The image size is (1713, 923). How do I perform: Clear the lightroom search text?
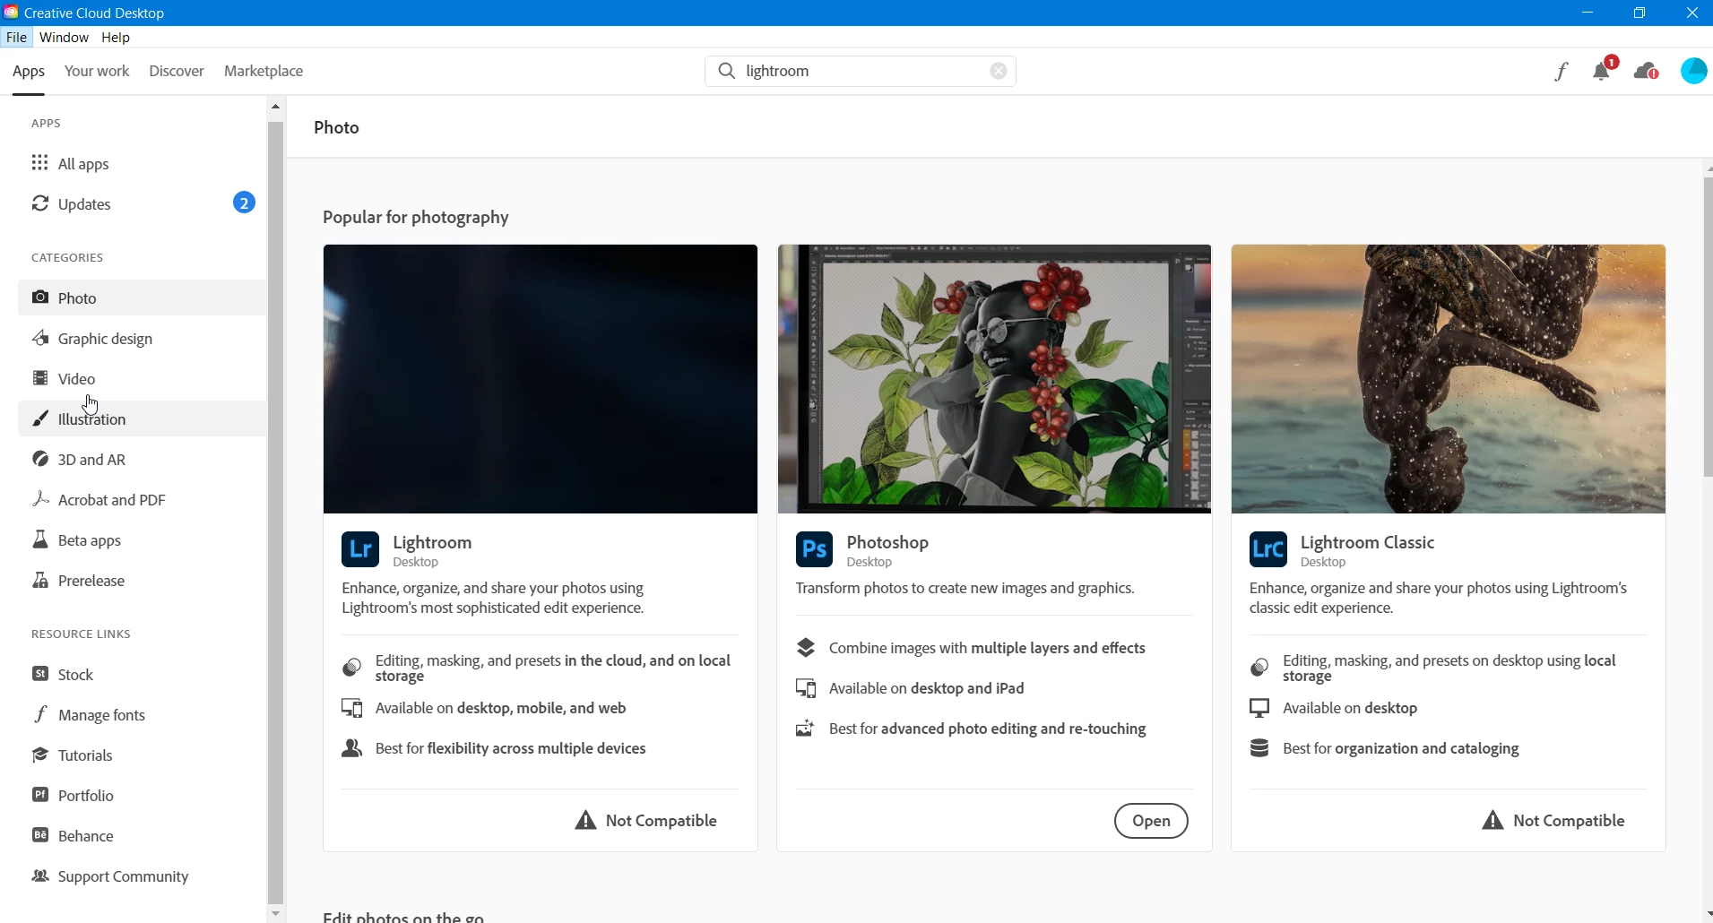(999, 71)
